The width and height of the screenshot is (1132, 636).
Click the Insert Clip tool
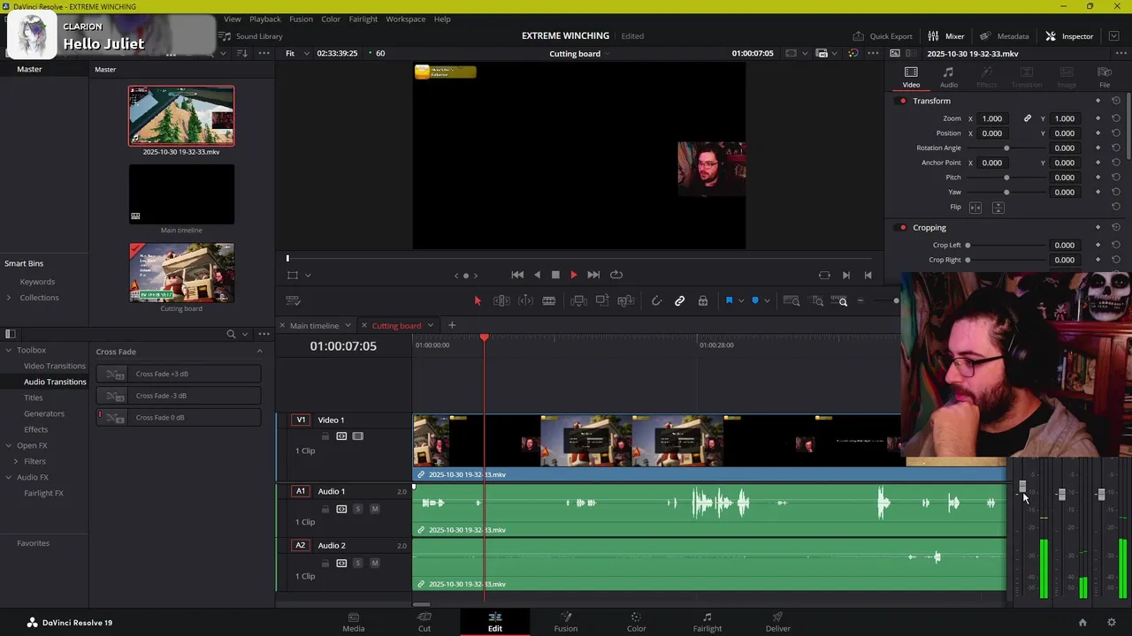[x=578, y=301]
